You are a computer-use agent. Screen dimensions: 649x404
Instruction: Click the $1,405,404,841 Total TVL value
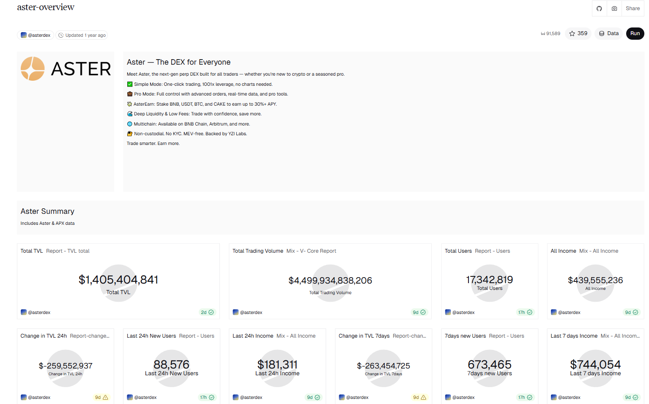click(118, 280)
